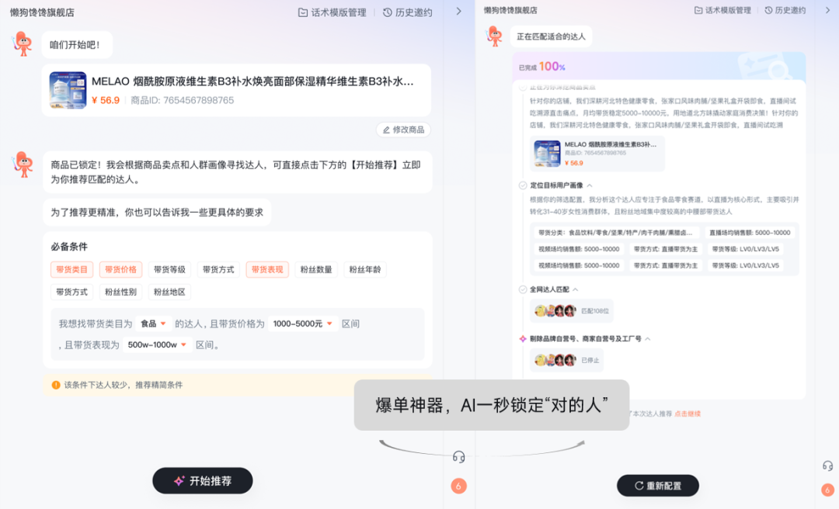Open the 食品 category dropdown

click(154, 324)
